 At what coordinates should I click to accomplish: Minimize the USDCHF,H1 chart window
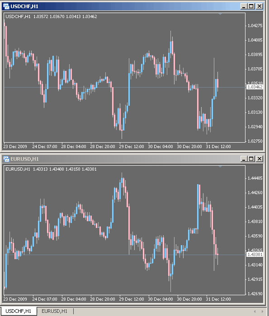click(244, 6)
